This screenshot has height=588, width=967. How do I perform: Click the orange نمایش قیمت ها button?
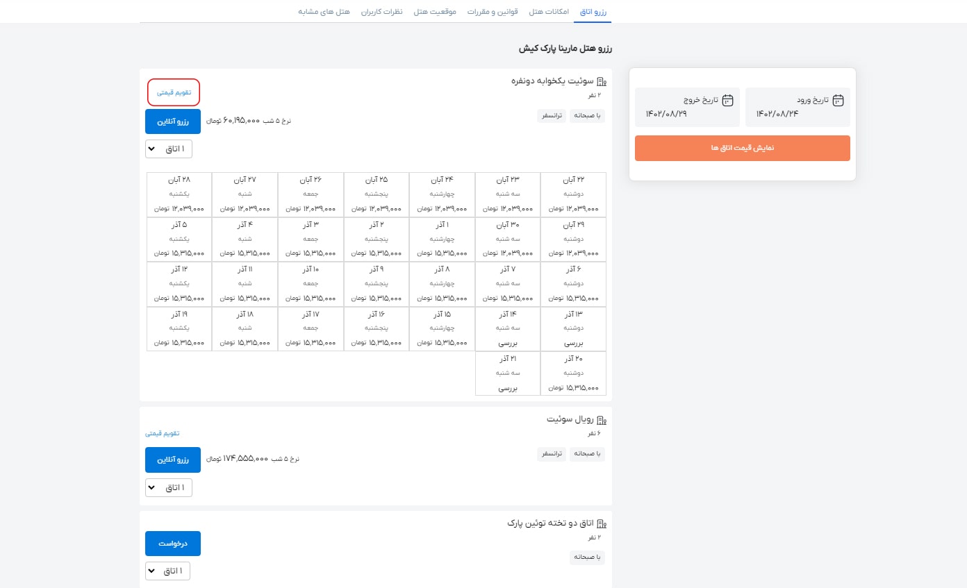(x=742, y=148)
